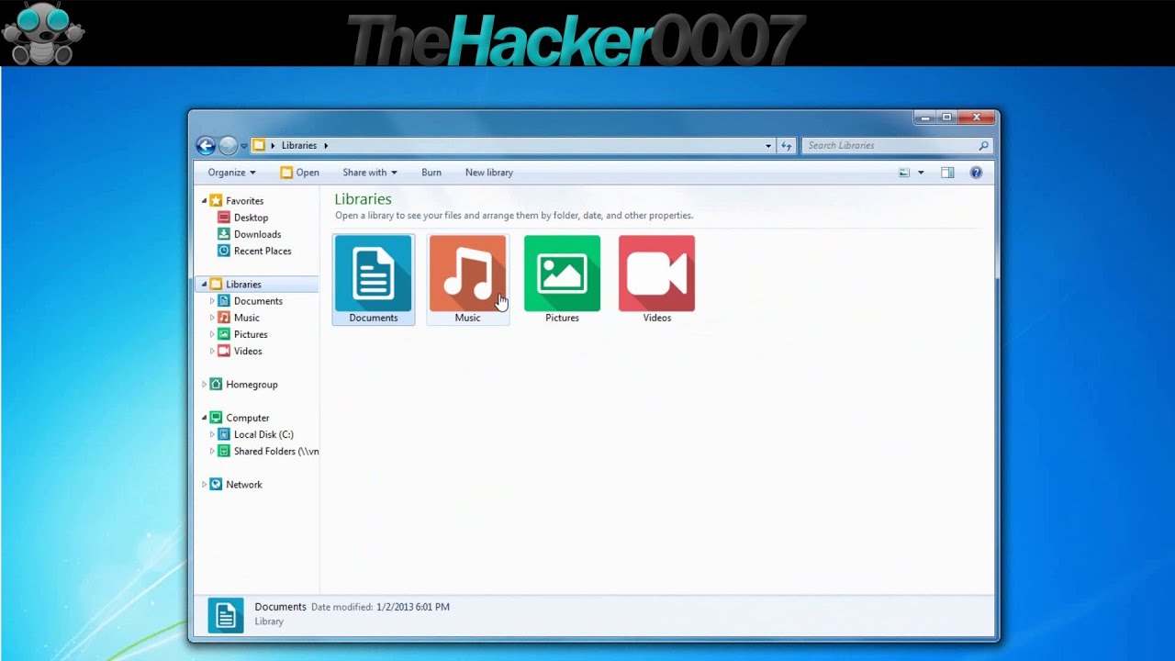Viewport: 1175px width, 661px height.
Task: Toggle the Preview pane icon
Action: 946,172
